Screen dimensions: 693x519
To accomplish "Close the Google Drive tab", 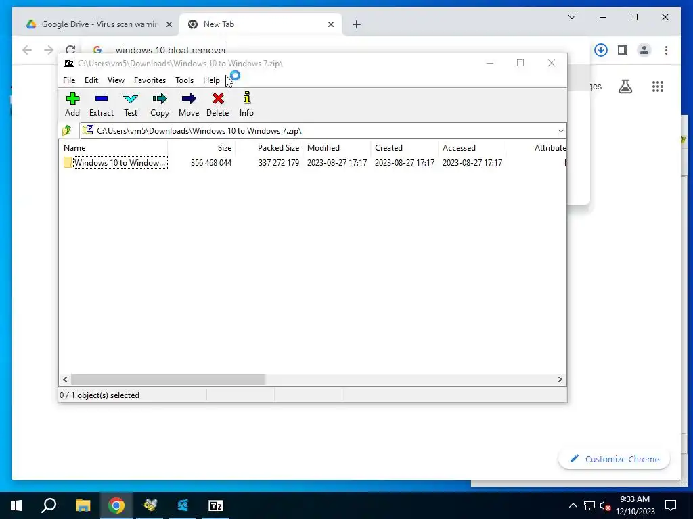I will pos(169,24).
